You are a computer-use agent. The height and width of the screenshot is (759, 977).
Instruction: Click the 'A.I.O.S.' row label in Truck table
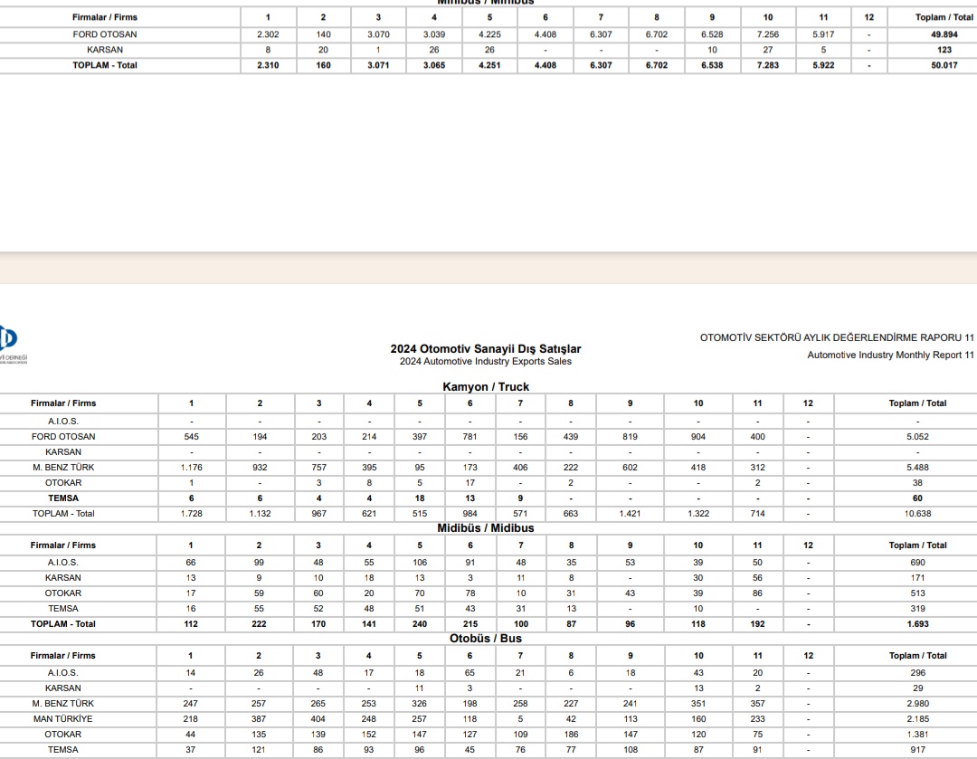(x=63, y=422)
